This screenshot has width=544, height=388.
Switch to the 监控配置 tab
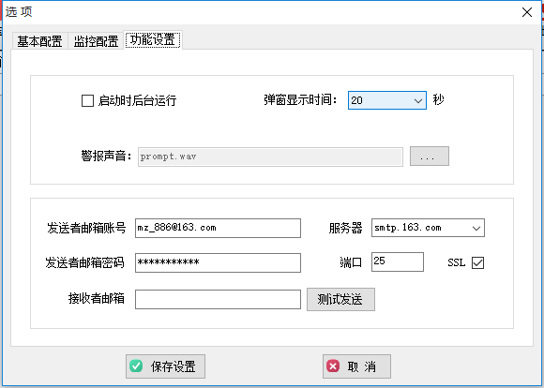96,41
